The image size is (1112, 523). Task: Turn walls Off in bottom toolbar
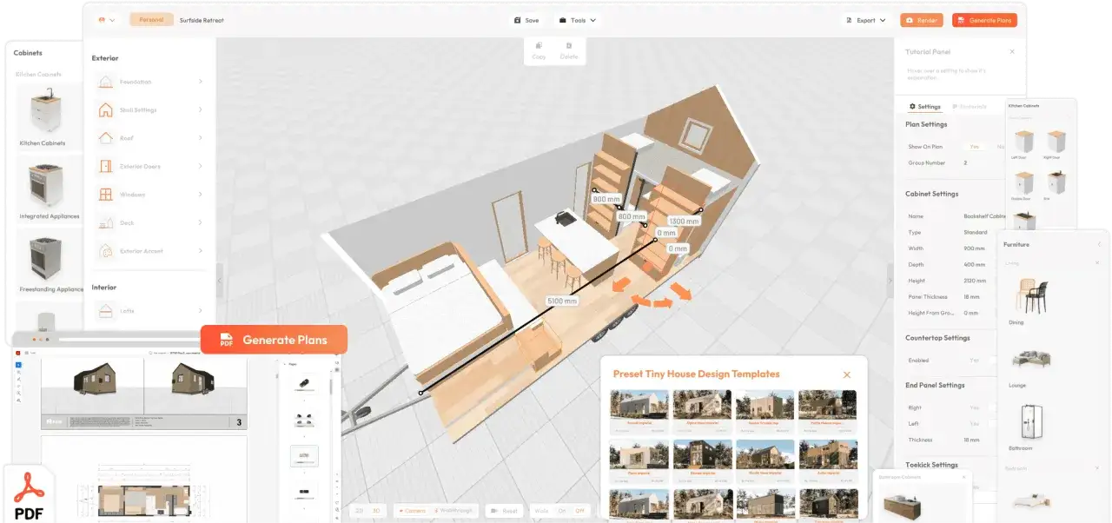click(x=579, y=511)
